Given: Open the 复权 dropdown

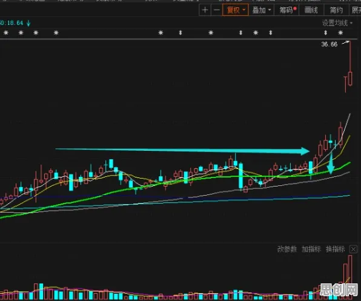Looking at the screenshot, I should 236,10.
